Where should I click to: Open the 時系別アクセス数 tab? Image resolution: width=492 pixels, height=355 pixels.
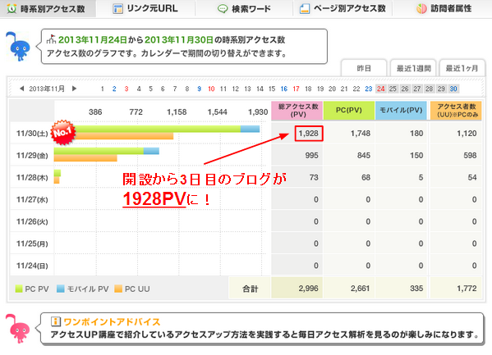(48, 8)
